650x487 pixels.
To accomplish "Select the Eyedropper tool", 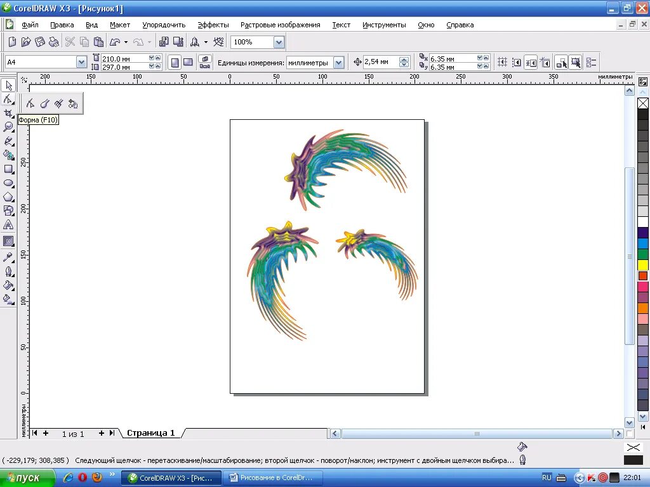I will pyautogui.click(x=8, y=257).
